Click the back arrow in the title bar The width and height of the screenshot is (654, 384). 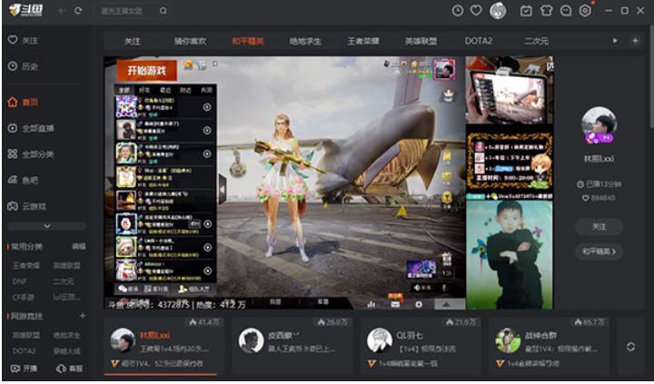pyautogui.click(x=62, y=10)
